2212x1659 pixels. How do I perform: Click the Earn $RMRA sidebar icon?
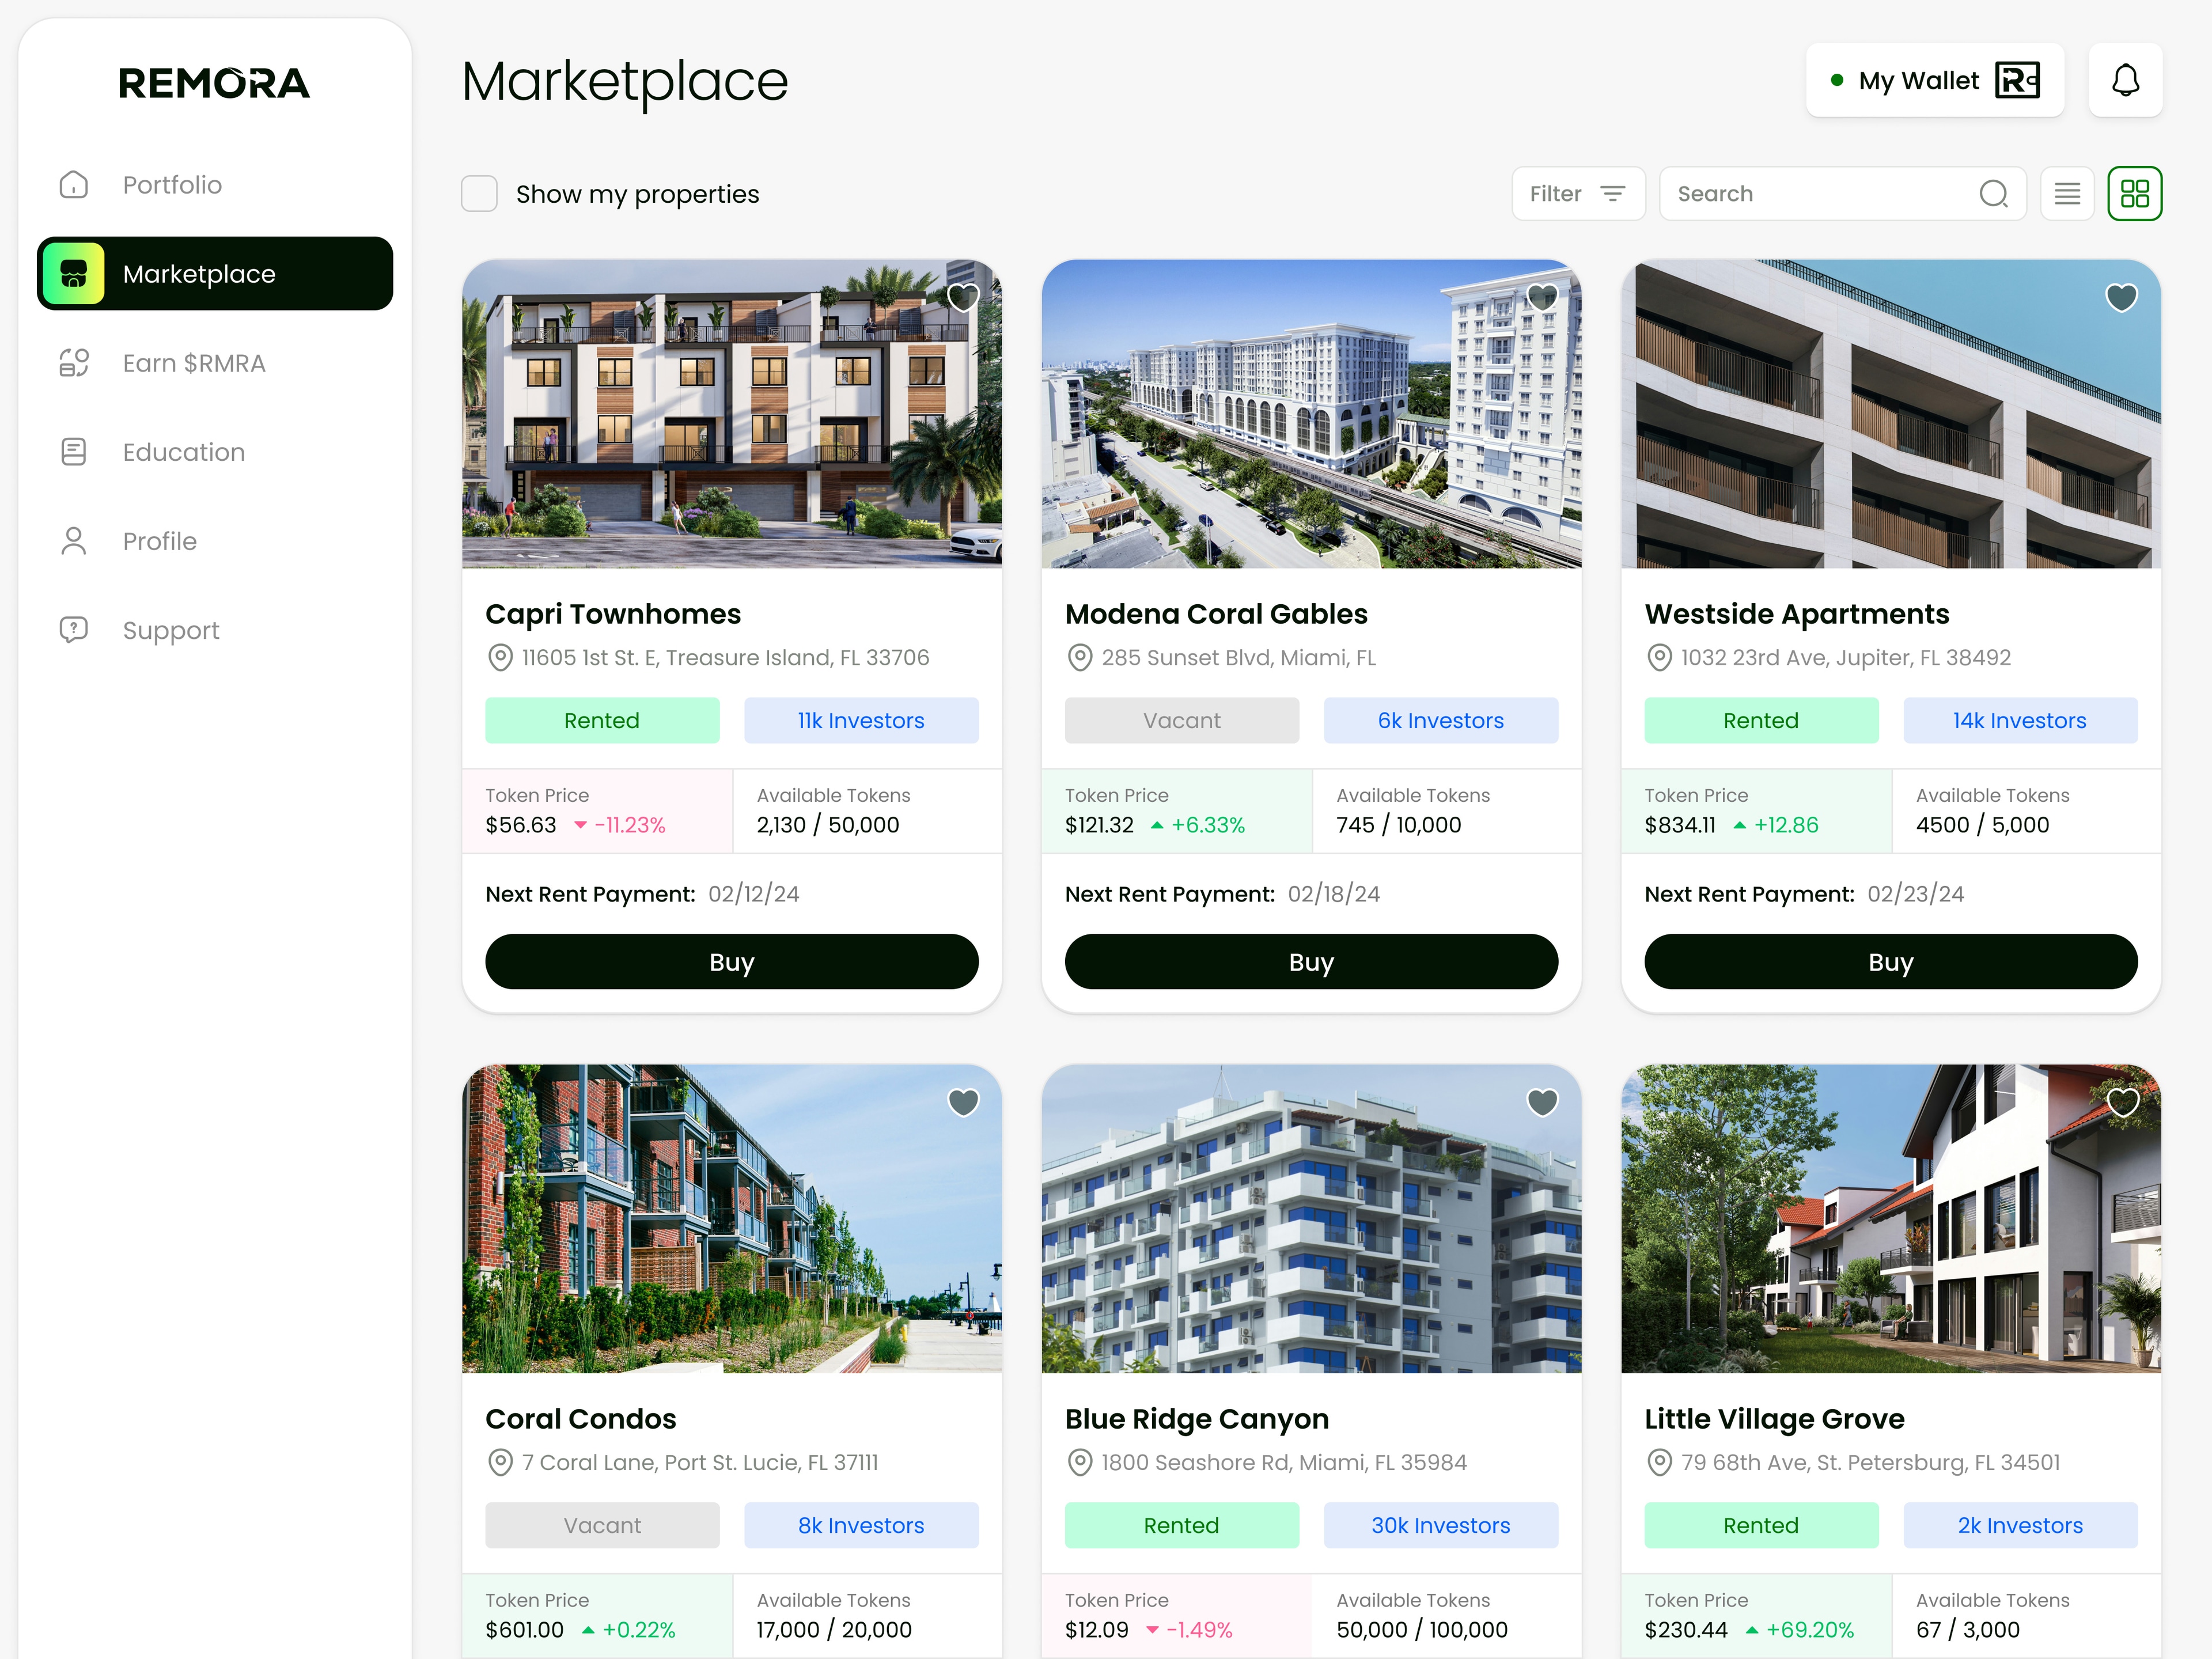74,363
